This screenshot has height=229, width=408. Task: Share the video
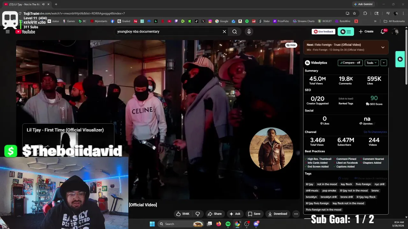coord(215,214)
